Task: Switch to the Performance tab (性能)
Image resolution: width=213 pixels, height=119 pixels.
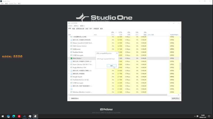Action: pyautogui.click(x=73, y=29)
